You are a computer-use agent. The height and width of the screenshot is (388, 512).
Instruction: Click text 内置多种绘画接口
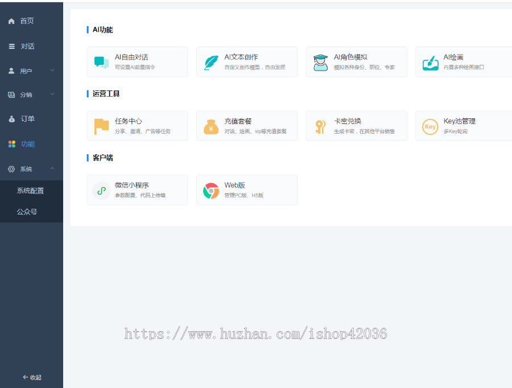tap(464, 67)
